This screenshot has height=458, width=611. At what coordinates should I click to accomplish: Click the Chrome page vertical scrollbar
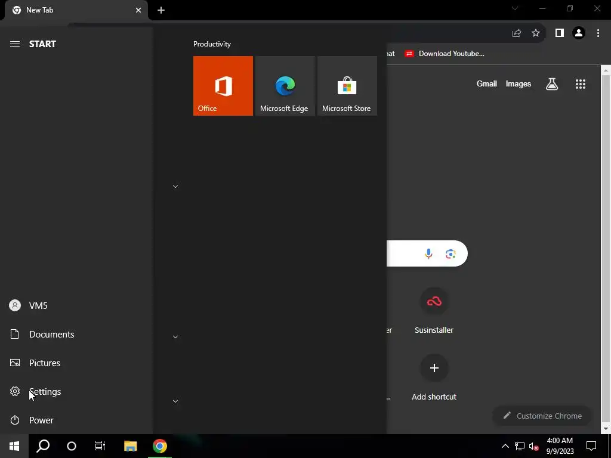606,249
